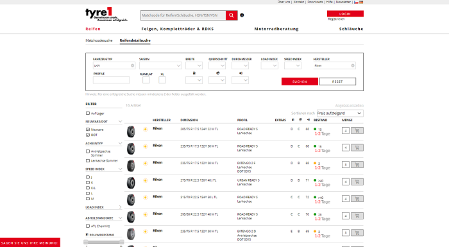449x247 pixels.
Task: Check Antriebsachse Sommer filter
Action: [x=88, y=151]
